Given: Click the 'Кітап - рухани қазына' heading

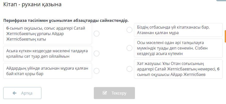Looking at the screenshot, I should tap(32, 4).
